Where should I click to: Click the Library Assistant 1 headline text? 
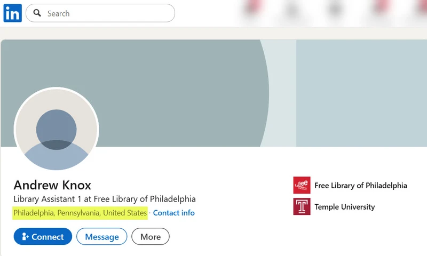[x=105, y=199]
